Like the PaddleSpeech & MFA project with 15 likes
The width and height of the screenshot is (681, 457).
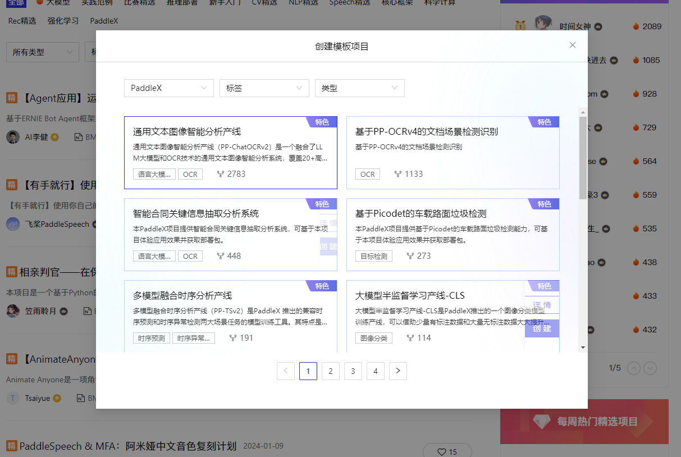[x=447, y=451]
